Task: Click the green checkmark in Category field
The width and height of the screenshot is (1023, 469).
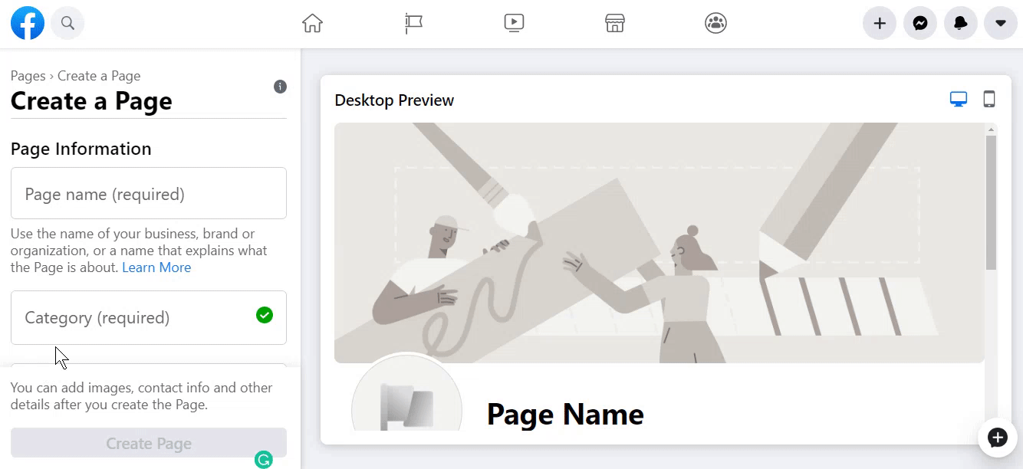Action: [x=264, y=315]
